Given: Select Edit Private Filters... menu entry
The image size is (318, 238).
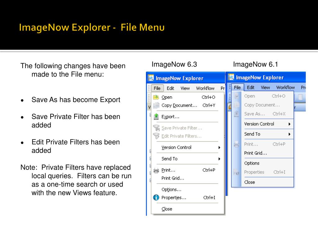Looking at the screenshot, I should pos(188,136).
